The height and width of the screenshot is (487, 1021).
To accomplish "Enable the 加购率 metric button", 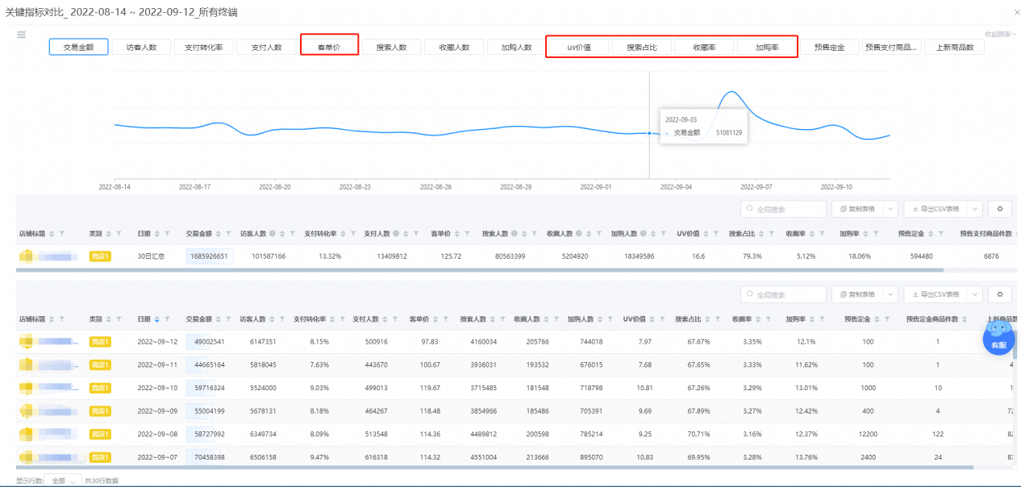I will pyautogui.click(x=767, y=48).
